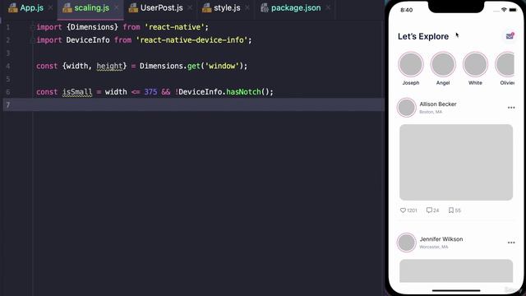The image size is (526, 296).
Task: Click the underlined 'height' variable on line 4
Action: tap(109, 66)
